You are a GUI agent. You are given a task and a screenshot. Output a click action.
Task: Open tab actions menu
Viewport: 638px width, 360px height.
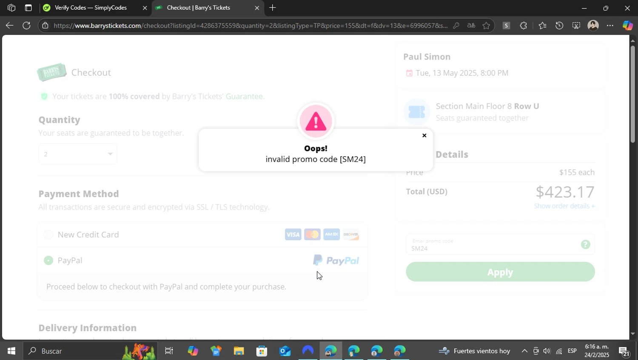pyautogui.click(x=28, y=8)
